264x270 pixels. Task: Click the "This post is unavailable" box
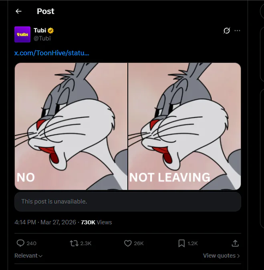(x=127, y=201)
